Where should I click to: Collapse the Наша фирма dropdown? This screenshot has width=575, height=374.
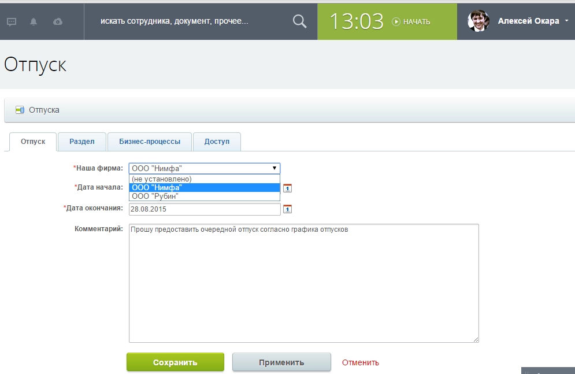coord(274,168)
